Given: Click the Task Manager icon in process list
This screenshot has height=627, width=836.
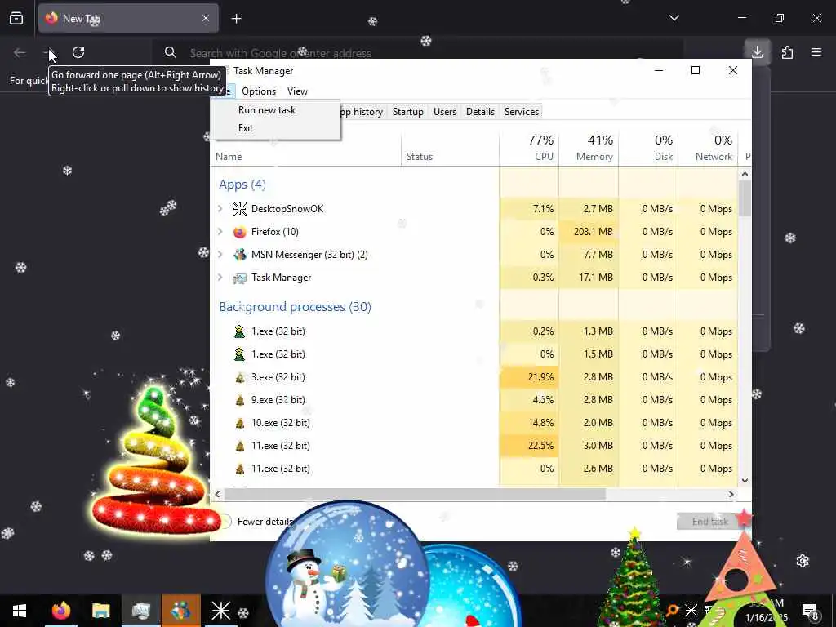Looking at the screenshot, I should coord(240,278).
